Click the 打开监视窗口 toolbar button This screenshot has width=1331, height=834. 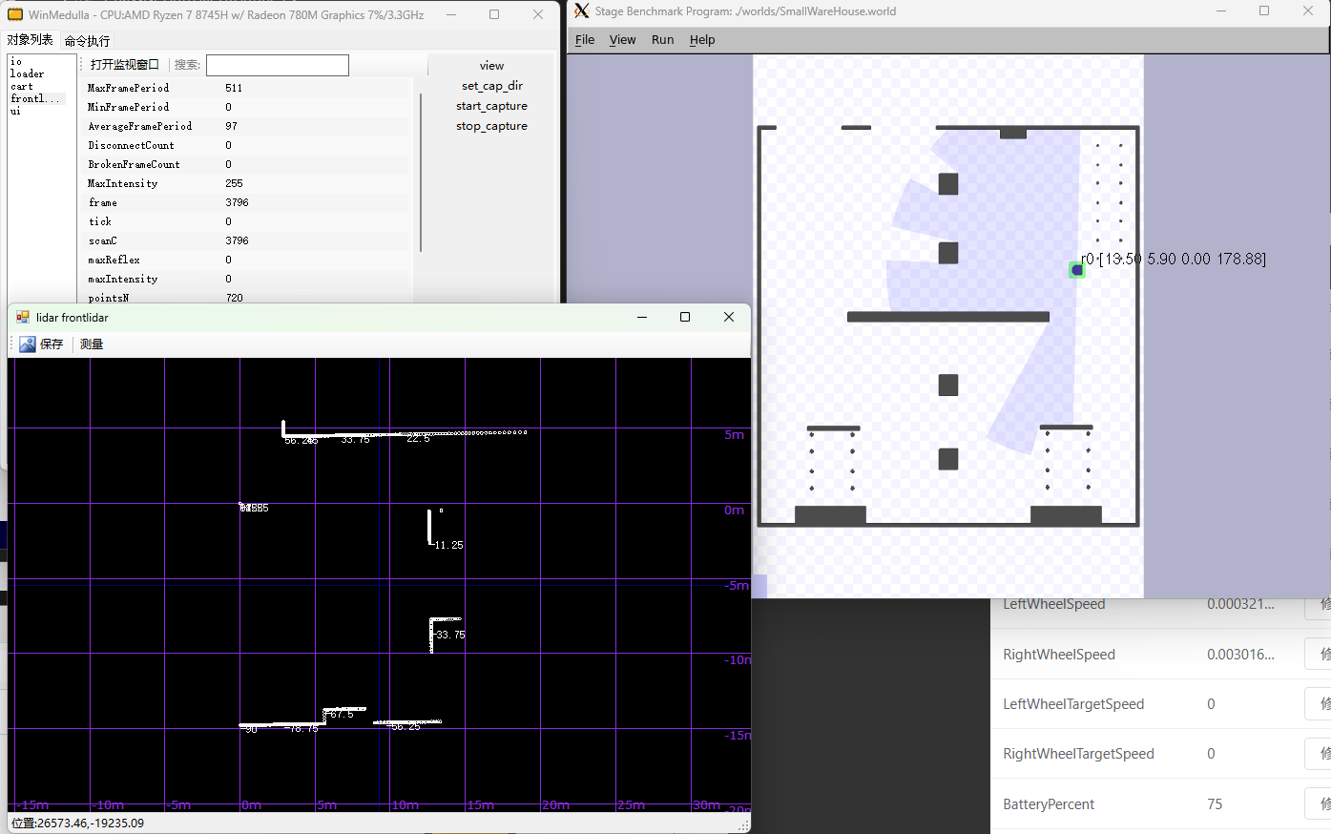(124, 65)
